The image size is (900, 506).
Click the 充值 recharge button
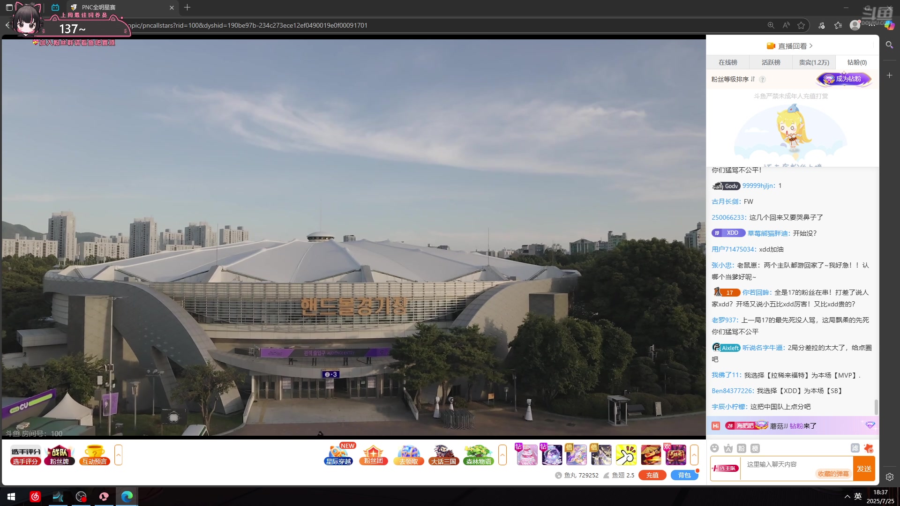pyautogui.click(x=652, y=475)
